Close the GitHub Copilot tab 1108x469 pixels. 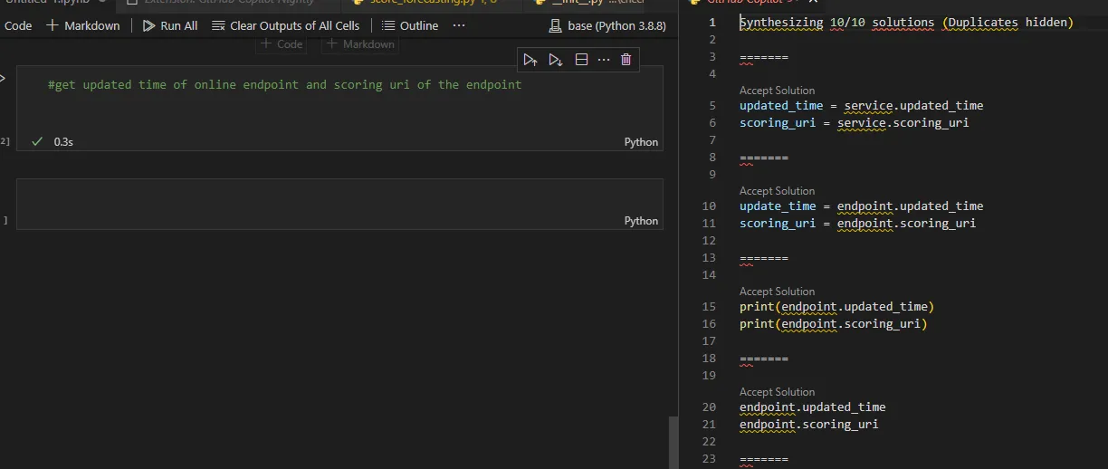[x=812, y=2]
